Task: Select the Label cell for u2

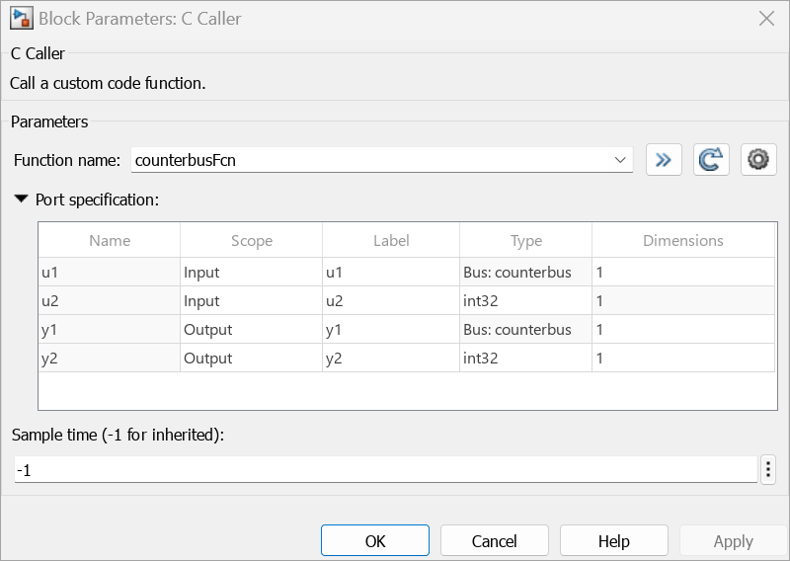Action: click(390, 301)
